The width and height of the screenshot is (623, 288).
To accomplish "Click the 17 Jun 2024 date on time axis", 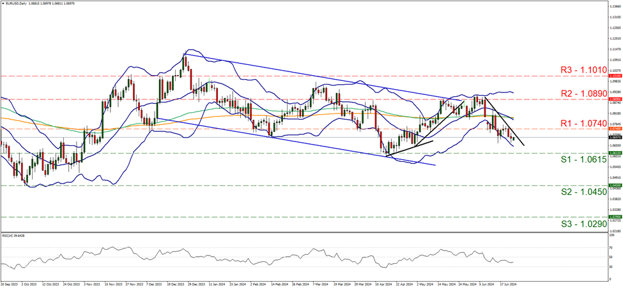I will click(507, 284).
